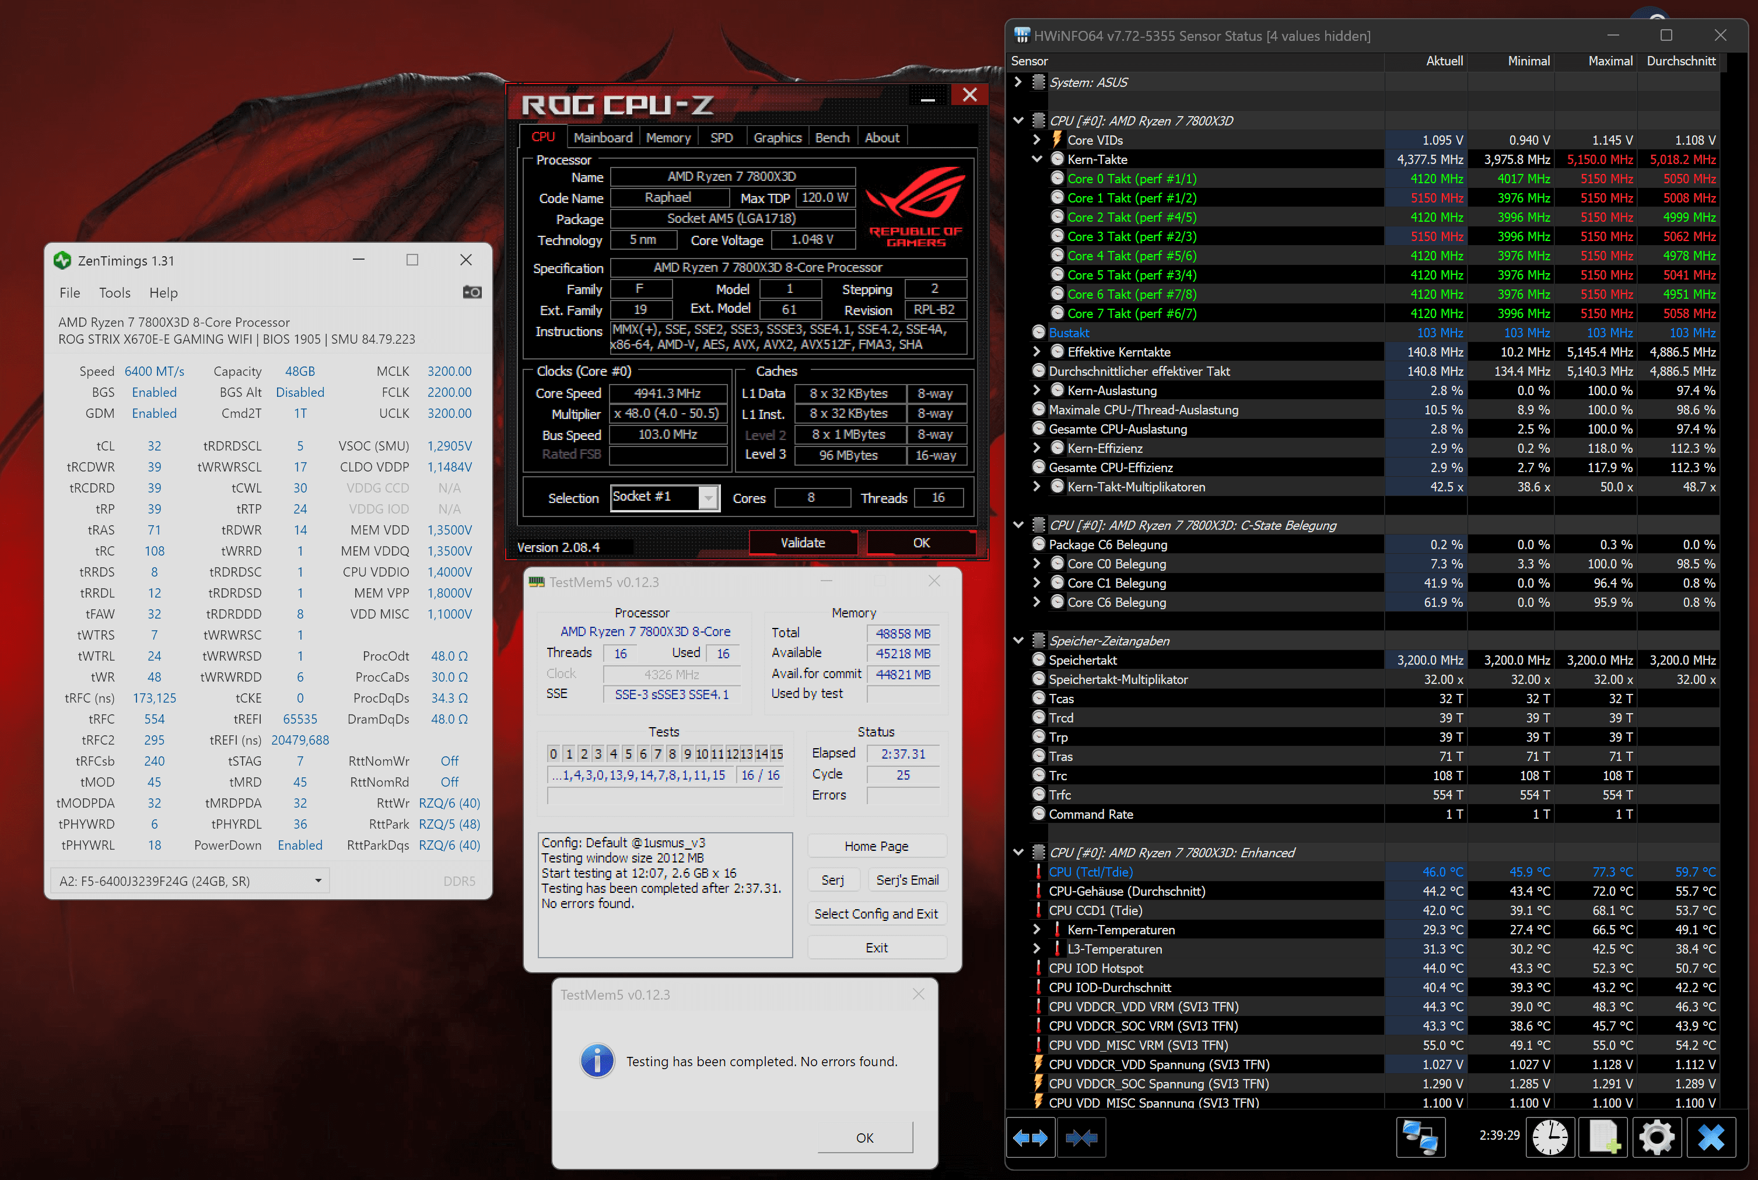Expand the Core VIDs row

coord(1037,140)
